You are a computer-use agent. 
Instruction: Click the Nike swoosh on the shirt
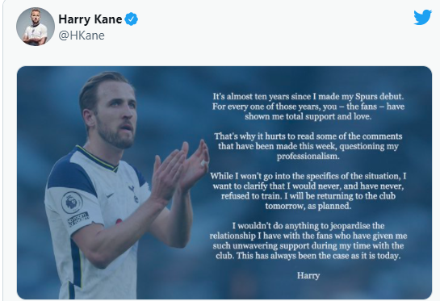[110, 195]
